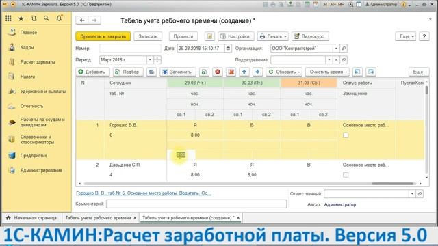This screenshot has height=246, width=438.
Task: Open the Ответственный dropdown arrow
Action: click(x=412, y=194)
